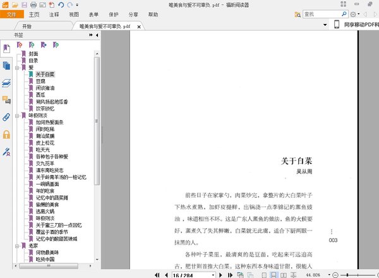This screenshot has width=379, height=278.
Task: Click the third bookmark flag arrow icon
Action: [44, 45]
